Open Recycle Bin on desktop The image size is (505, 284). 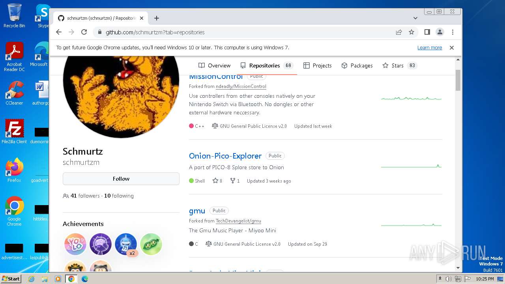click(14, 16)
